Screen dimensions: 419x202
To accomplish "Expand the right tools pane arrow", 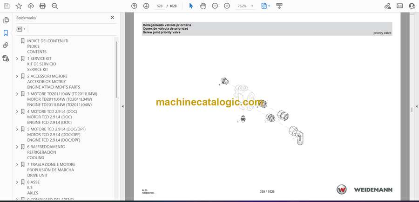I will [x=416, y=106].
